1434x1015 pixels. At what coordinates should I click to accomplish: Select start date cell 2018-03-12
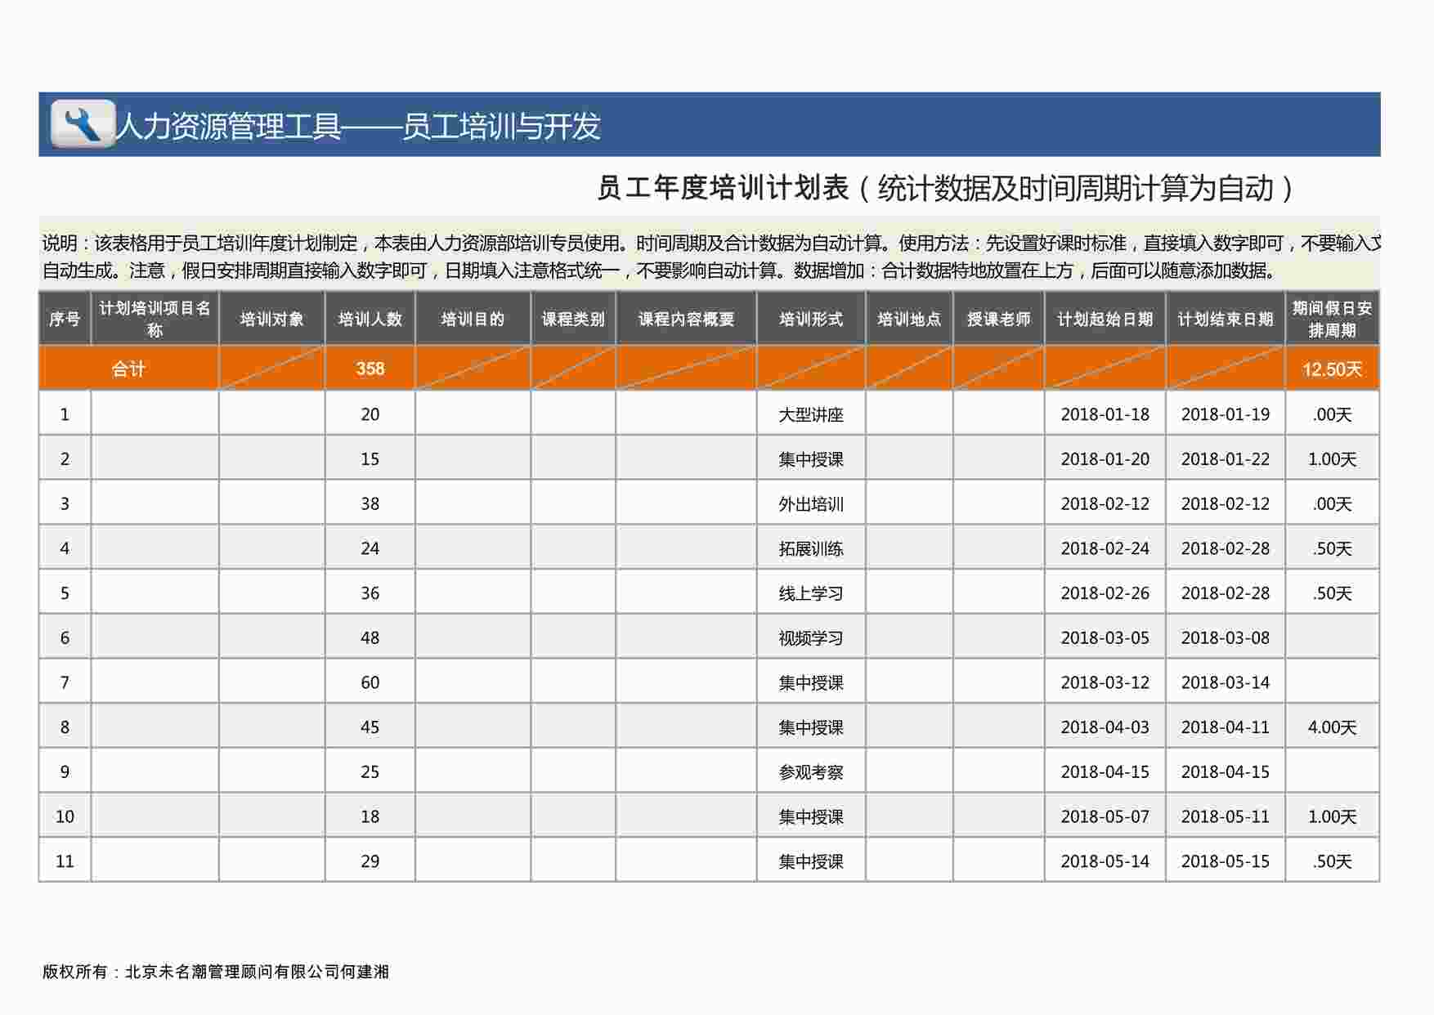click(x=1105, y=682)
